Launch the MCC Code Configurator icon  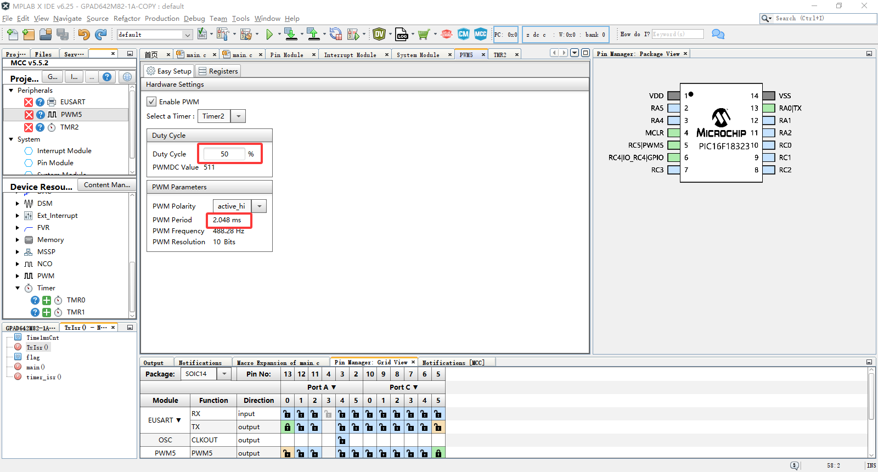pos(481,34)
